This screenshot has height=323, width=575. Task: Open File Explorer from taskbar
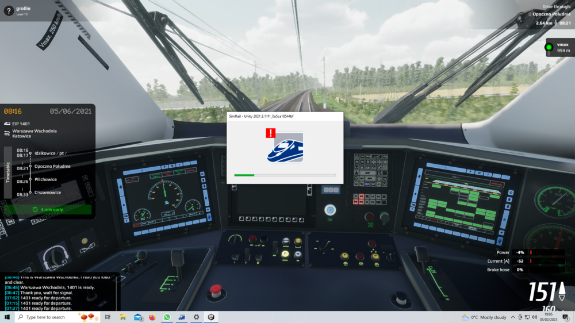tap(123, 317)
